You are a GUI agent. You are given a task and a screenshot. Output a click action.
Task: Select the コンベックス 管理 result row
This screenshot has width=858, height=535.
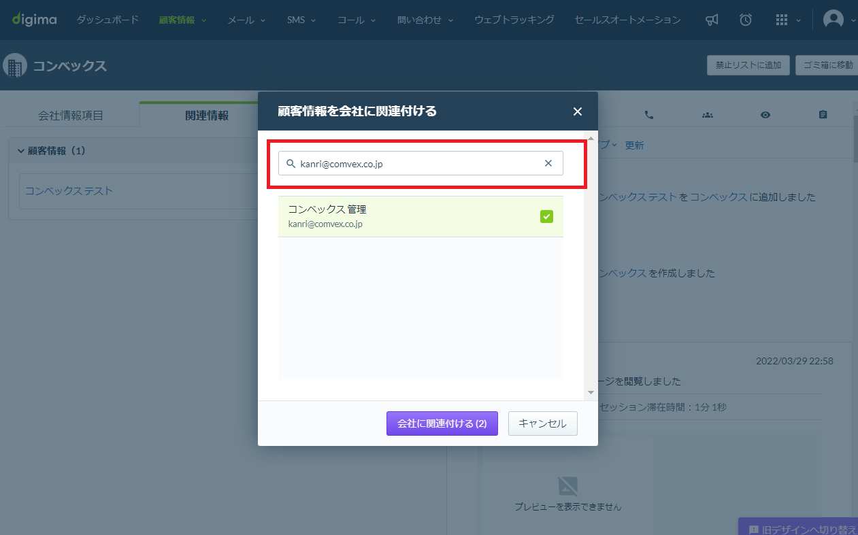tap(420, 216)
